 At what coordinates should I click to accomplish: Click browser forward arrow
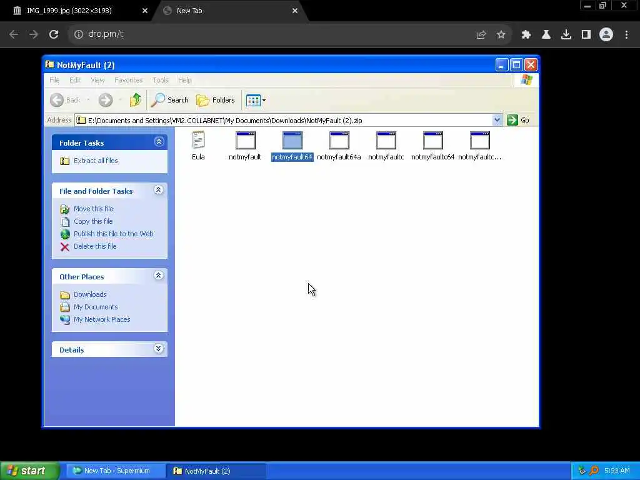click(34, 34)
